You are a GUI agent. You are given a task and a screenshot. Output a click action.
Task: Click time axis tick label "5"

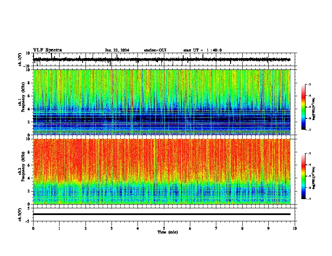pos(164,228)
